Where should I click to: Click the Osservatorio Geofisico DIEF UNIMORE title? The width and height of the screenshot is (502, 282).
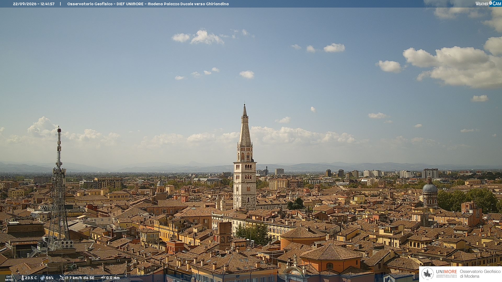[x=148, y=4]
